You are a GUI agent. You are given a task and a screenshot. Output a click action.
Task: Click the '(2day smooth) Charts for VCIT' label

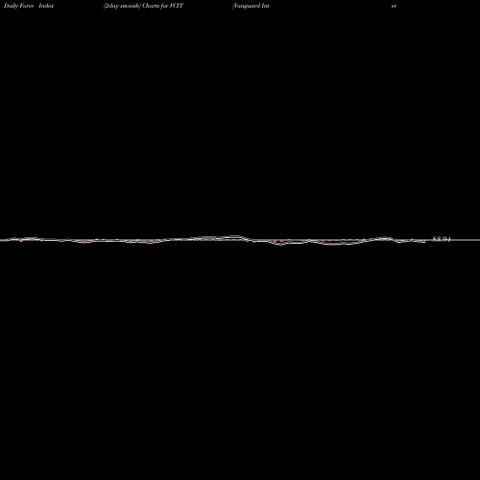(x=143, y=6)
